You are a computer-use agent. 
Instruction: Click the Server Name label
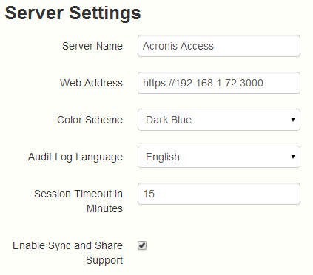pos(92,46)
